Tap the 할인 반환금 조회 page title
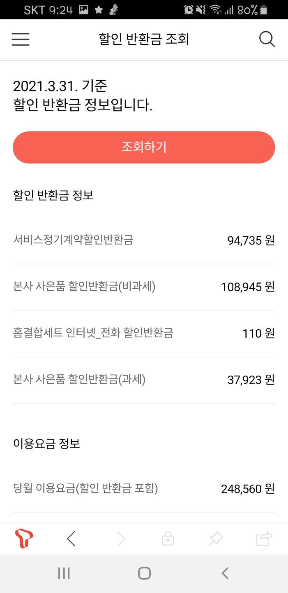The height and width of the screenshot is (593, 288). point(144,40)
